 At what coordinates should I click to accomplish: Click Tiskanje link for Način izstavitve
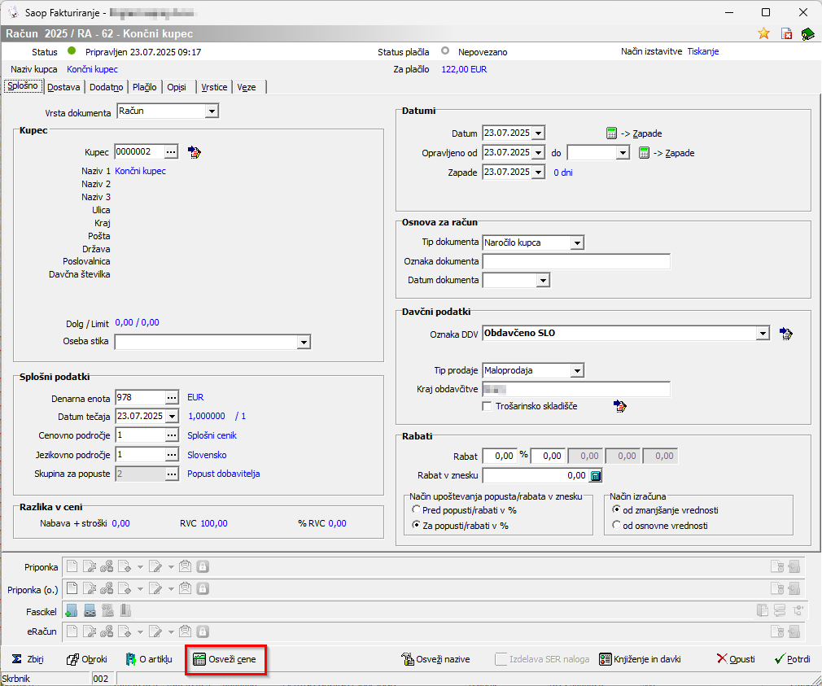click(x=703, y=51)
